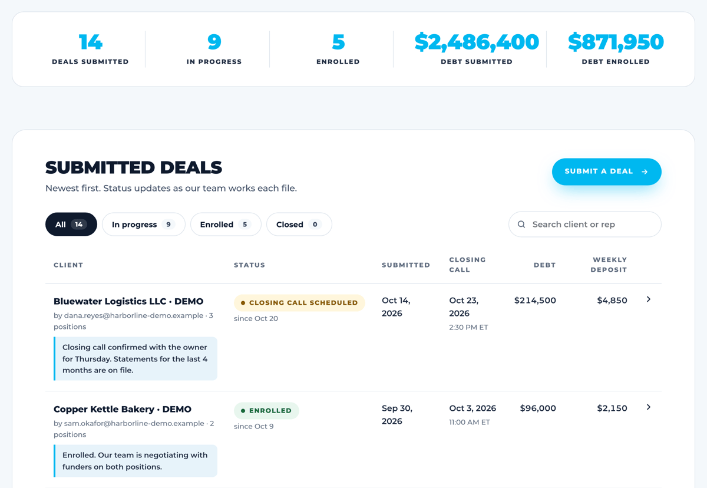Open the Closed filter tab
This screenshot has height=488, width=707.
(299, 225)
